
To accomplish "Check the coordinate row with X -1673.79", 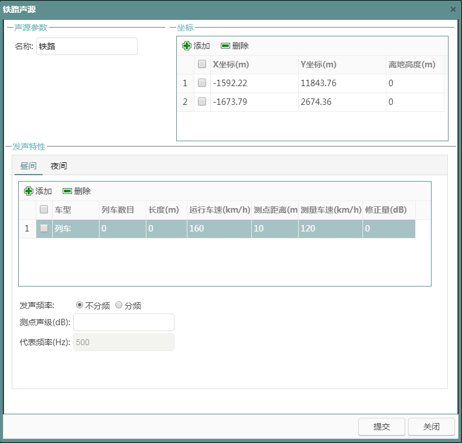I will click(x=202, y=102).
